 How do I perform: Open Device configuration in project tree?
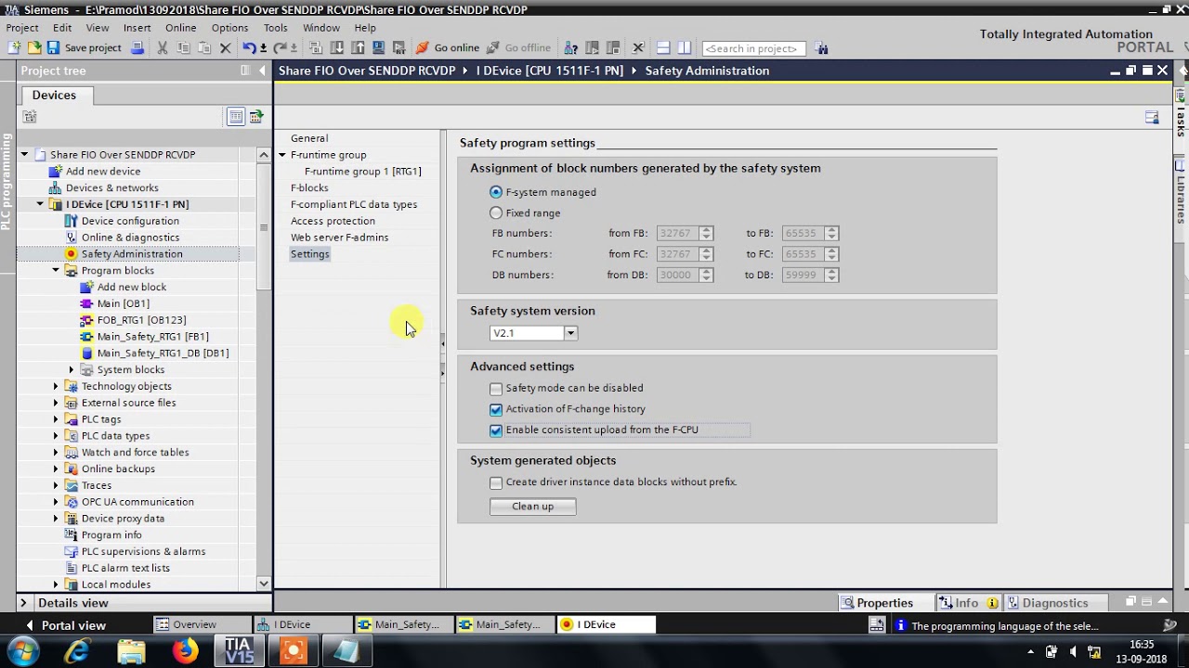point(130,221)
